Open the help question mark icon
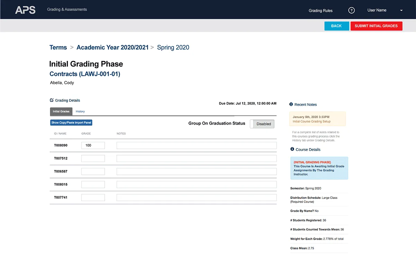416x259 pixels. 351,10
